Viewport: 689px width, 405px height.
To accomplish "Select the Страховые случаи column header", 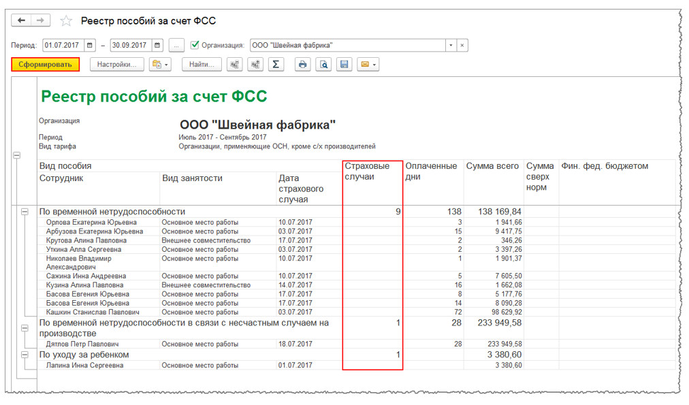I will pos(372,182).
